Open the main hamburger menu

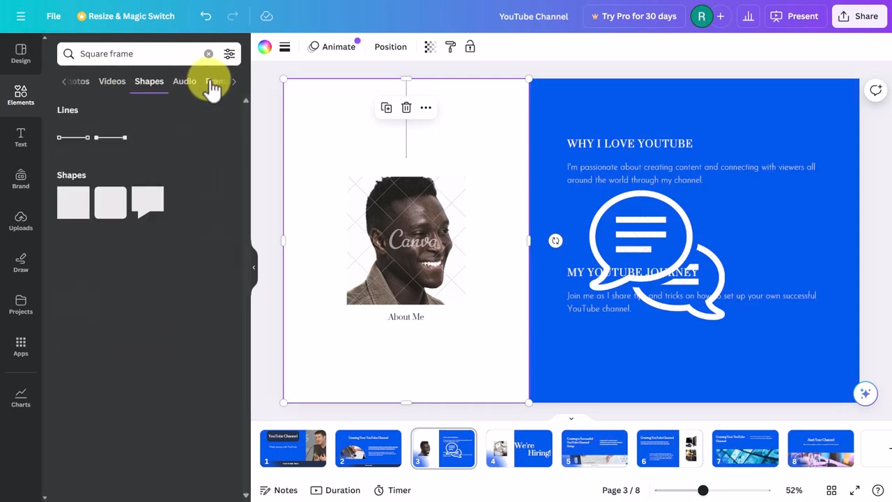point(21,16)
